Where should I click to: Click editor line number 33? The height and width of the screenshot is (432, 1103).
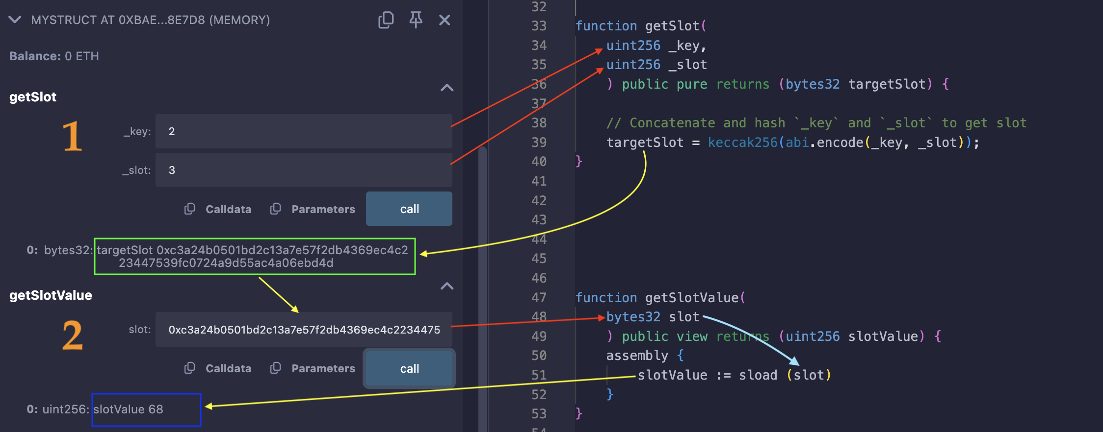[x=539, y=26]
